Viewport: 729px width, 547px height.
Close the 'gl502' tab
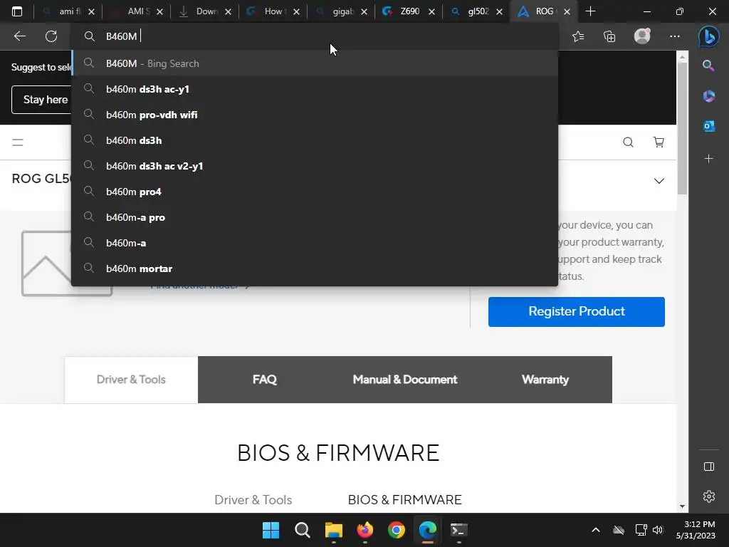499,11
